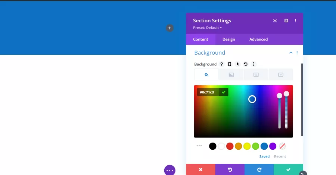Expand the saved palette three-dots menu
This screenshot has height=175, width=336.
click(199, 146)
